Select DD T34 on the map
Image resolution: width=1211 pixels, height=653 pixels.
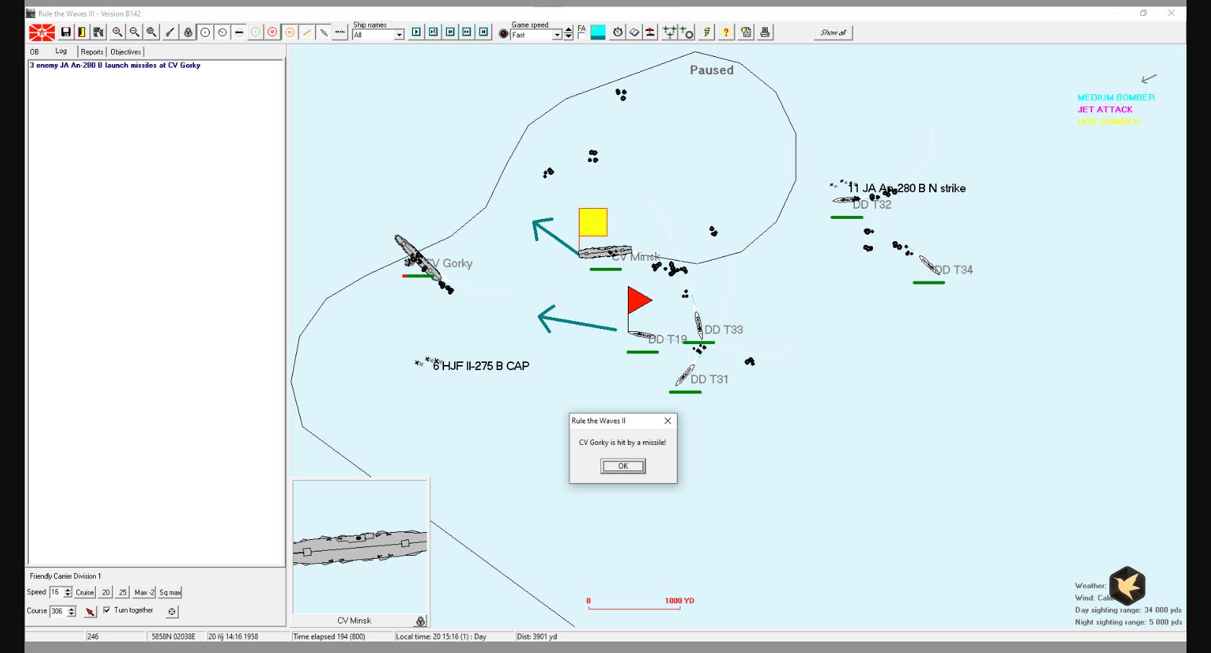pyautogui.click(x=930, y=266)
